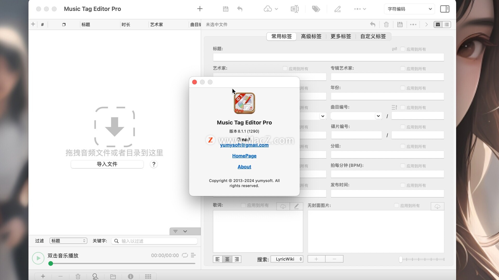This screenshot has height=280, width=499.
Task: Click the trash icon in the bottom bar
Action: click(78, 276)
